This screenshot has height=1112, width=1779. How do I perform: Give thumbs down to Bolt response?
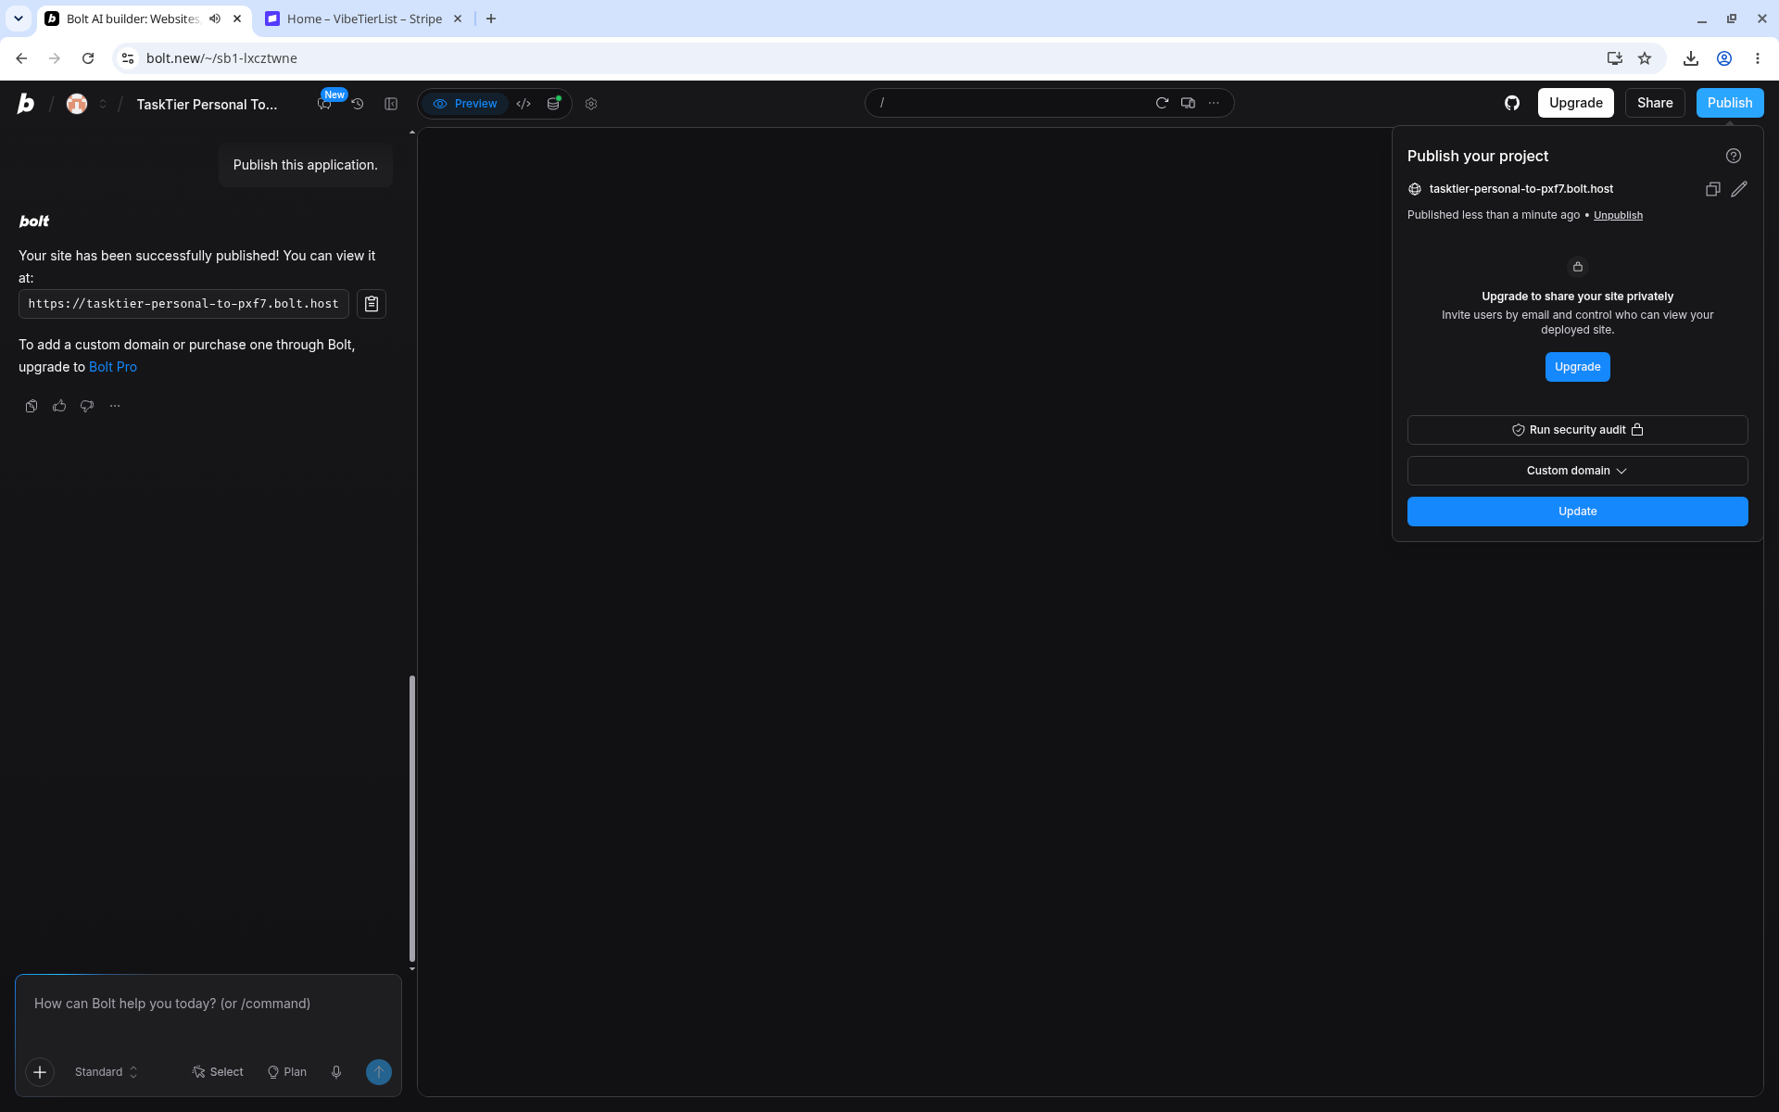[x=87, y=406]
